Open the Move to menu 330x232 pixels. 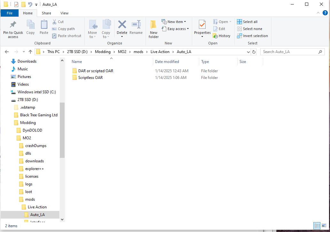[92, 29]
